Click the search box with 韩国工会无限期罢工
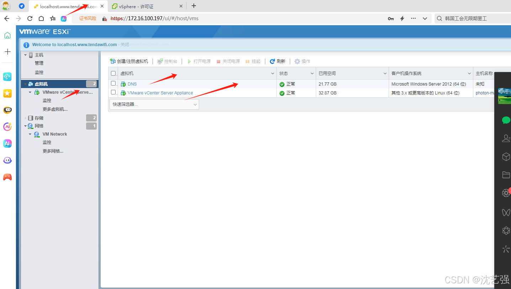 [x=473, y=18]
